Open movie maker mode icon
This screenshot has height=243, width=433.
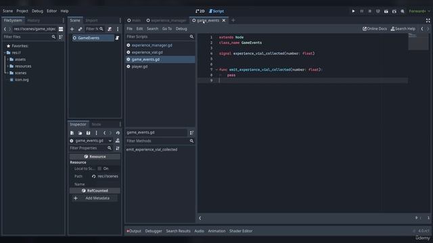pyautogui.click(x=403, y=11)
